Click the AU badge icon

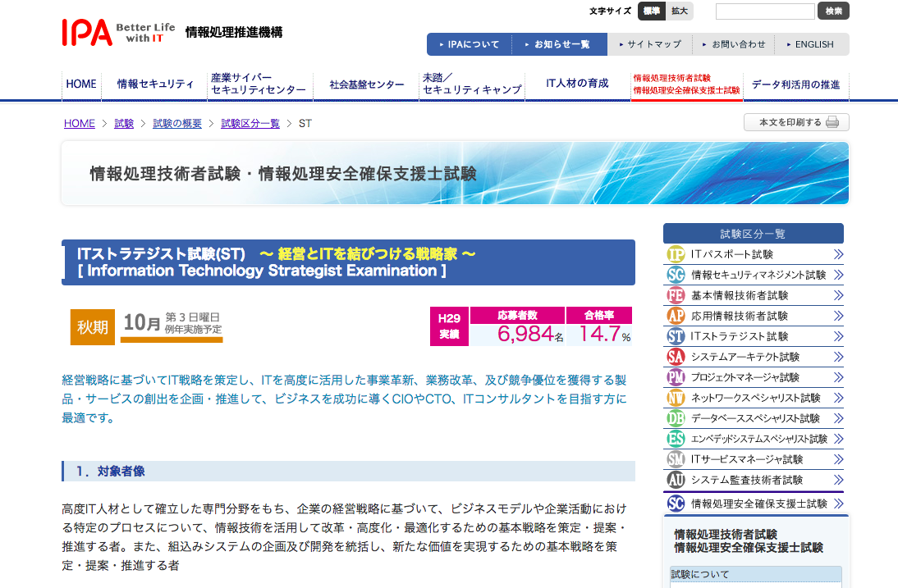(x=676, y=480)
